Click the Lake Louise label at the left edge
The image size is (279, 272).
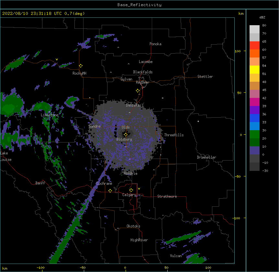click(x=6, y=156)
